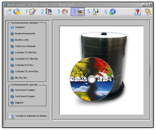This screenshot has width=156, height=130.
Task: Close the CD Click i-Studio window
Action: point(151,5)
